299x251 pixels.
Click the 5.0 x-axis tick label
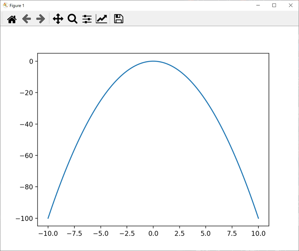click(206, 234)
